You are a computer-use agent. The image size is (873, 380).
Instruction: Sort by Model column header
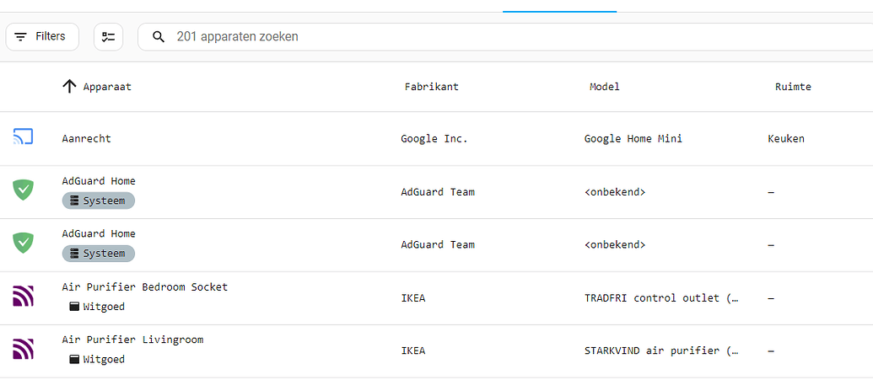604,87
